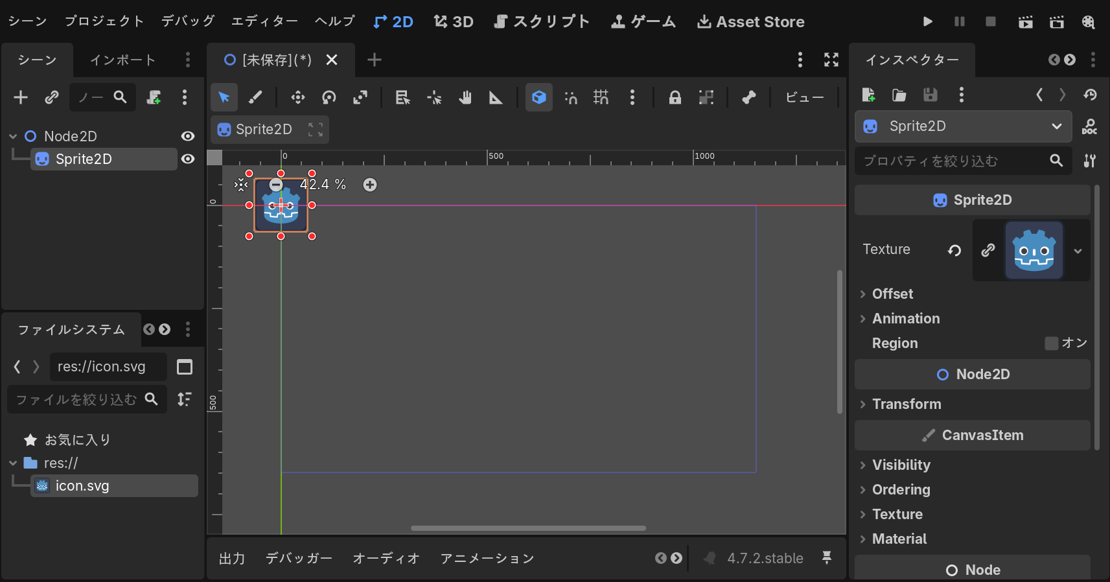Run the project with play button
The height and width of the screenshot is (582, 1110).
coord(928,21)
